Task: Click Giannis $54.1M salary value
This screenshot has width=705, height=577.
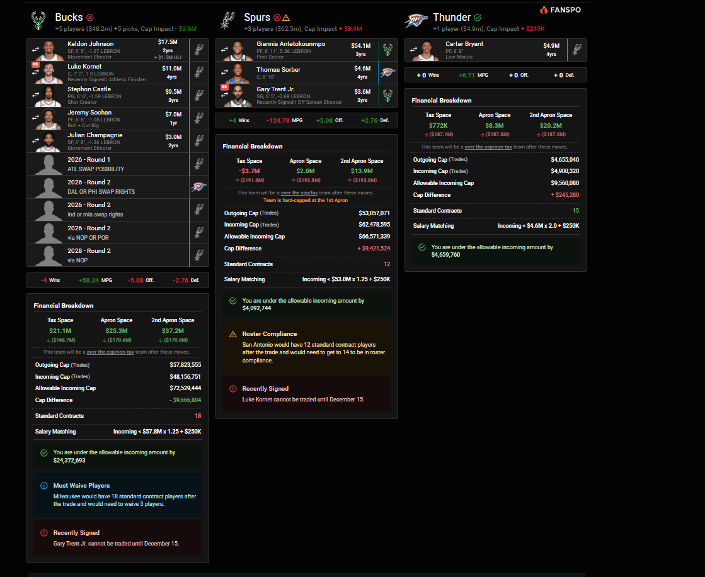Action: click(360, 46)
